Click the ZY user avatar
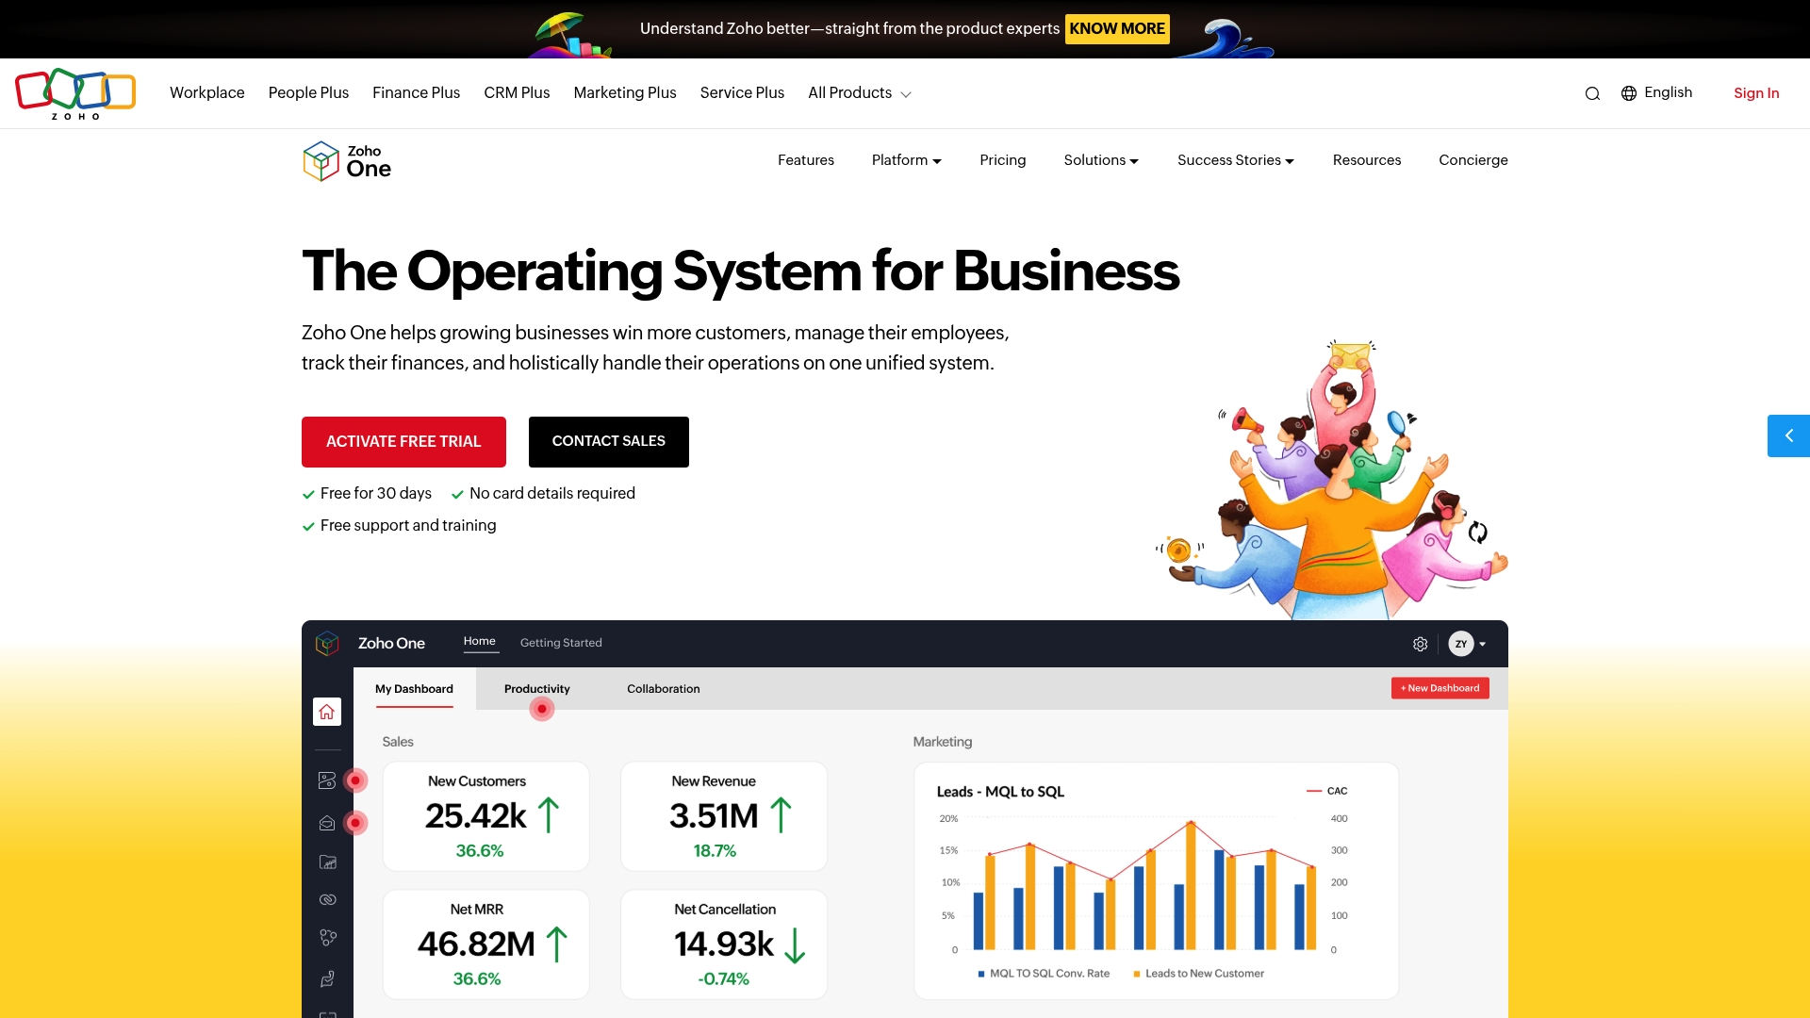The image size is (1810, 1018). (1461, 644)
